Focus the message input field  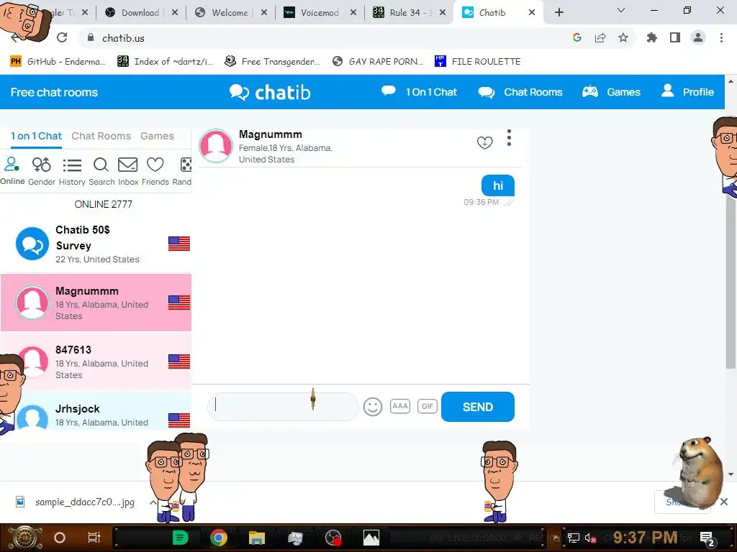tap(282, 407)
